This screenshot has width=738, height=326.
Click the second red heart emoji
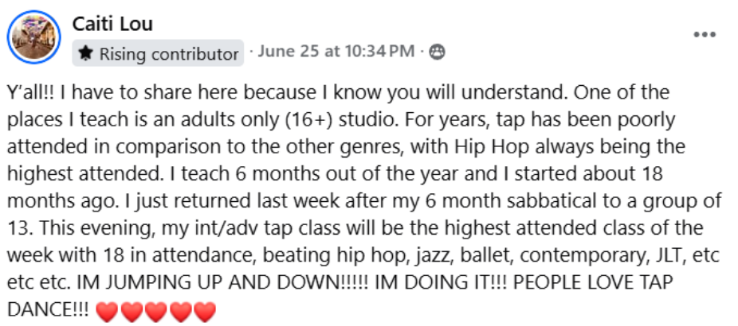pos(131,312)
